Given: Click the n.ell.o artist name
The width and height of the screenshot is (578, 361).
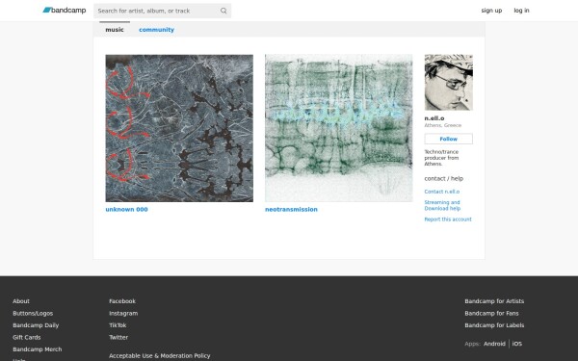Looking at the screenshot, I should 434,118.
